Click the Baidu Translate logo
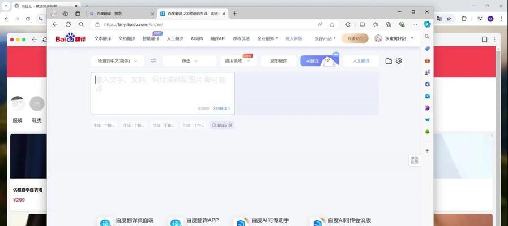The width and height of the screenshot is (508, 226). pyautogui.click(x=70, y=38)
